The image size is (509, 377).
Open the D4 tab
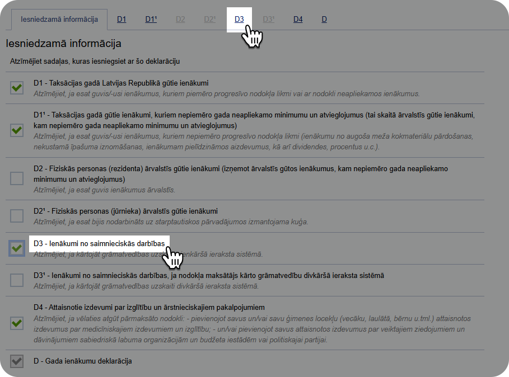(297, 18)
